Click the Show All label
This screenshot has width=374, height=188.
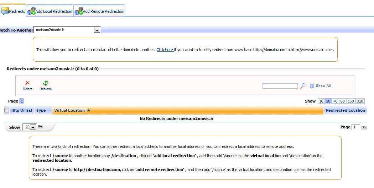(x=323, y=86)
